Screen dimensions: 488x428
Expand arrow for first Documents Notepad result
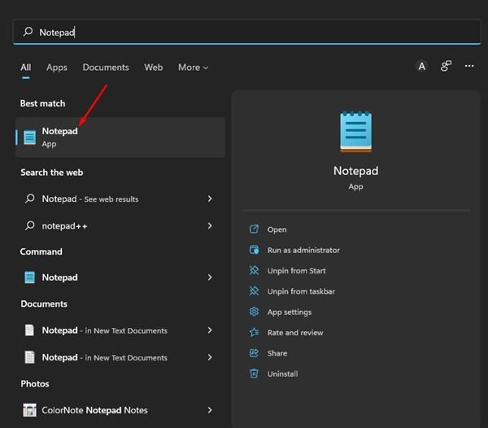click(x=210, y=330)
